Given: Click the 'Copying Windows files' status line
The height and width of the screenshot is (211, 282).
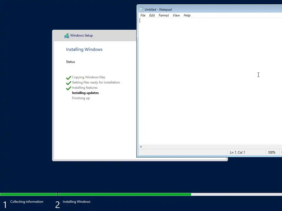Looking at the screenshot, I should point(88,77).
